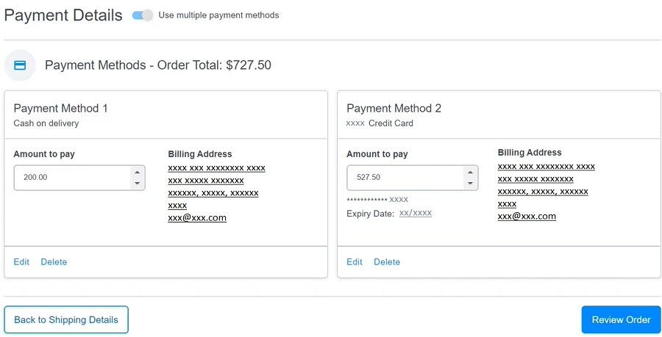
Task: Click the Expiry Date value xx/xxxx
Action: 416,214
